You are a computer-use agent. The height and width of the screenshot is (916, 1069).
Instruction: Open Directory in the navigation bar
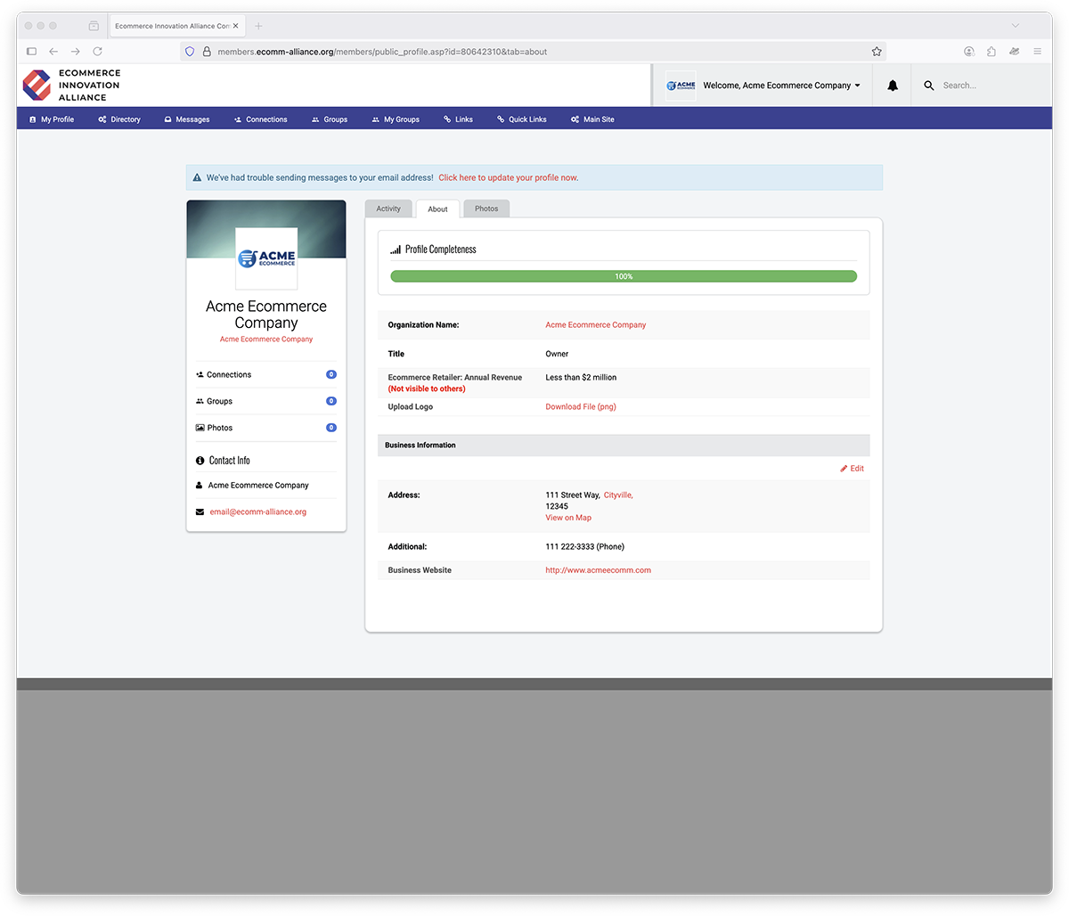point(119,119)
